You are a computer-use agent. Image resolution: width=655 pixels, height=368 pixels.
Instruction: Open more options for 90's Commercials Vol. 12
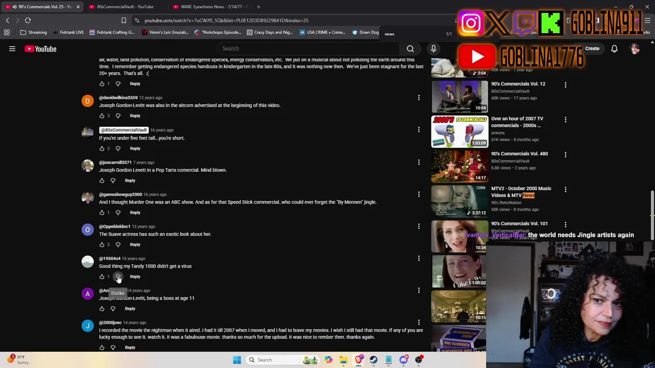[565, 84]
